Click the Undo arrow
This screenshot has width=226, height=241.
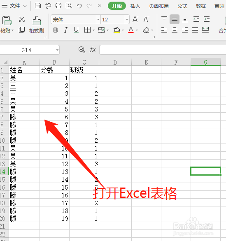(79, 6)
